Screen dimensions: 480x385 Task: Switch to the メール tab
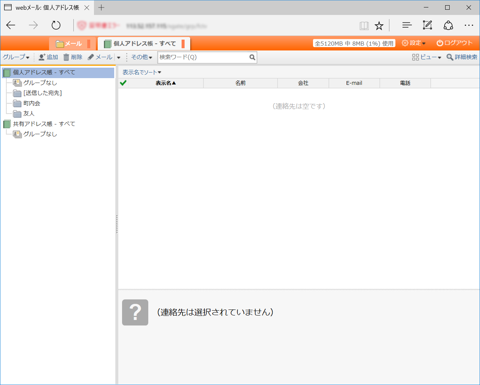click(70, 44)
